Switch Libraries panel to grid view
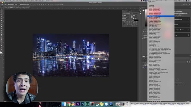The height and width of the screenshot is (107, 191). click(188, 62)
